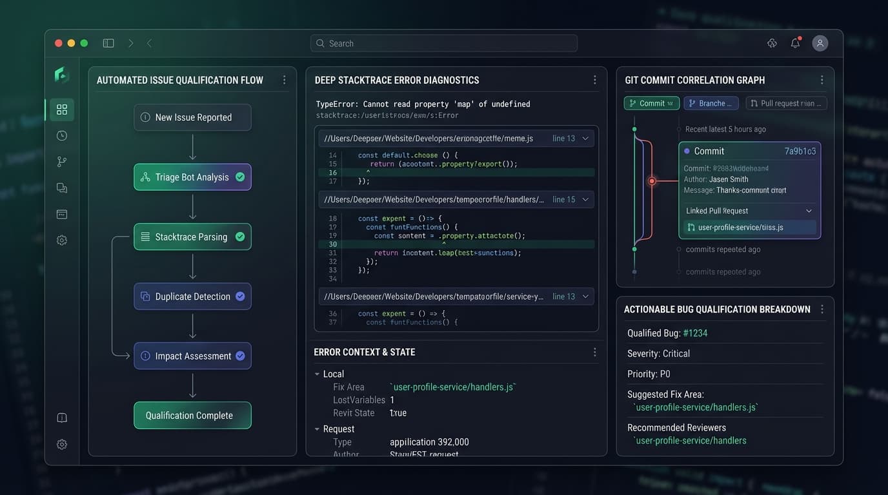This screenshot has width=888, height=495.
Task: Open linked file user-profile-service/tiiss.js
Action: pos(750,227)
